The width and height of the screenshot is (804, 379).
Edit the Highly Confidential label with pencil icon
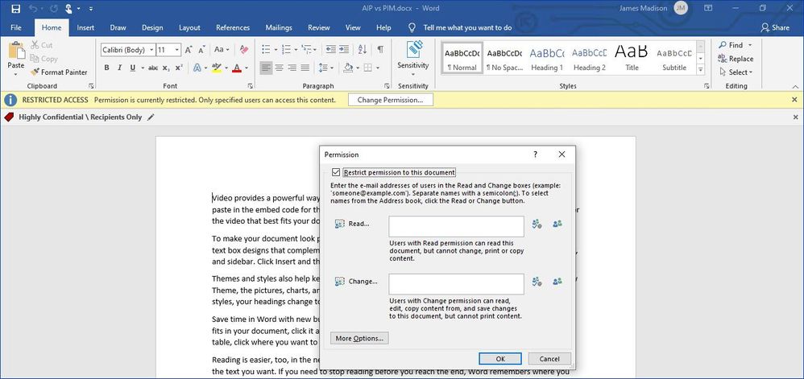click(x=150, y=117)
